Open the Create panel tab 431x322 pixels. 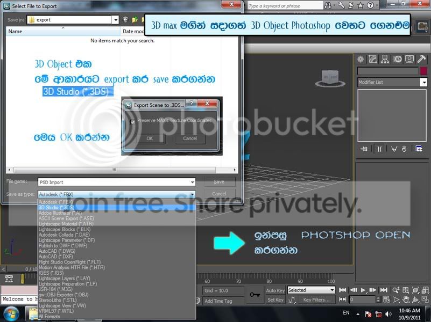tap(361, 59)
